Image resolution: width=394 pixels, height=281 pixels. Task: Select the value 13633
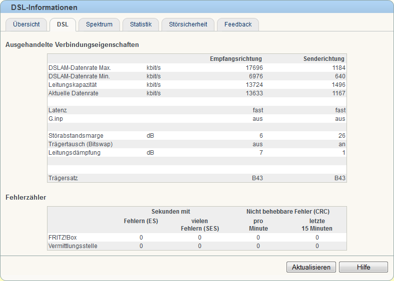(254, 93)
